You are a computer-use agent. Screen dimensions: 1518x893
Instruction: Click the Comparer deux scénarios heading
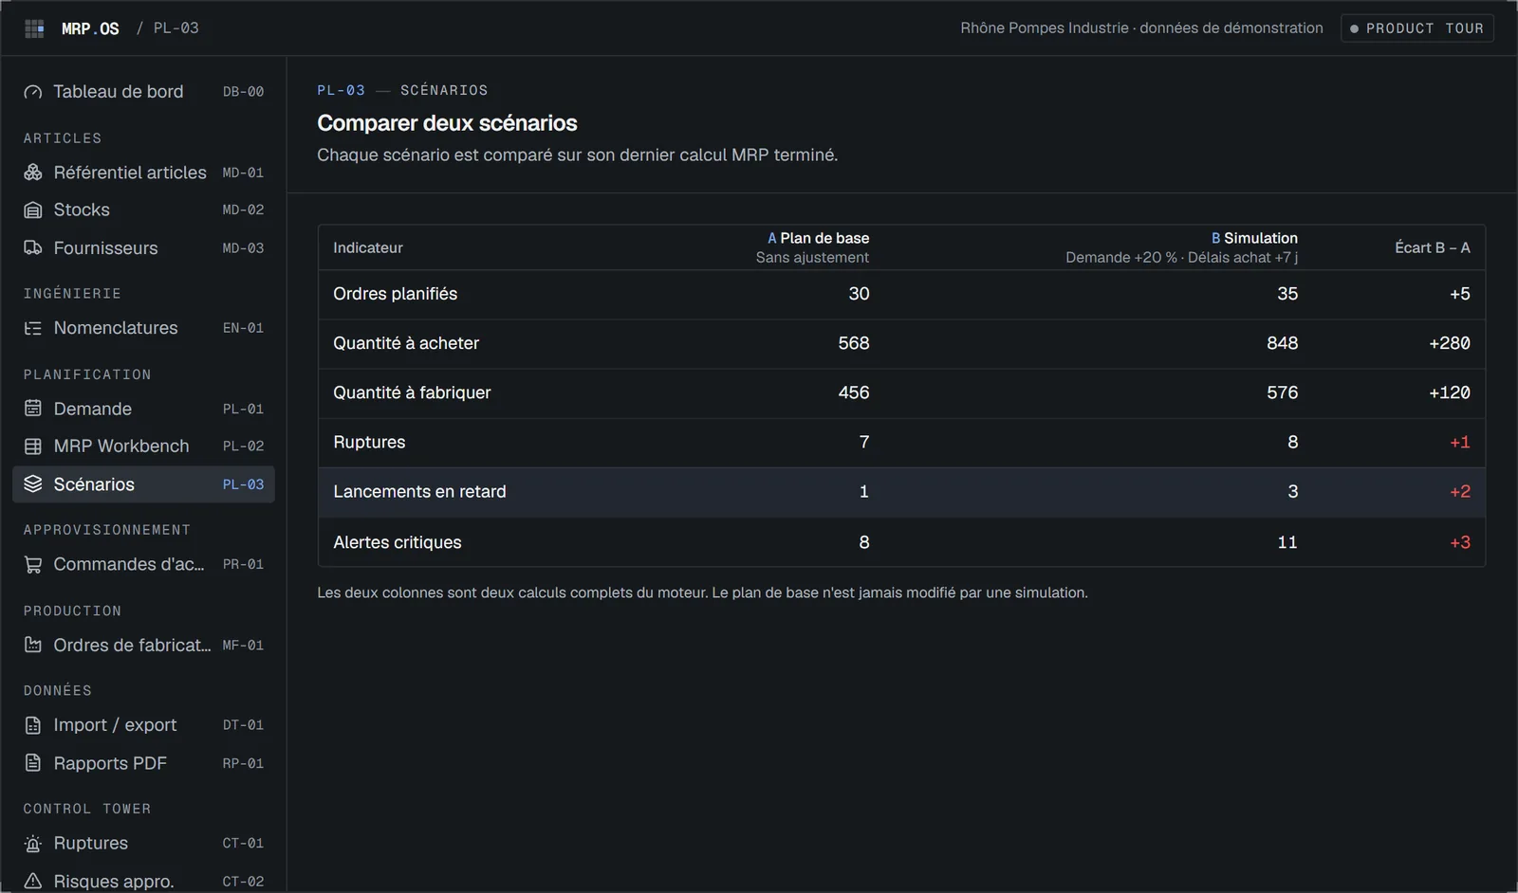[447, 123]
